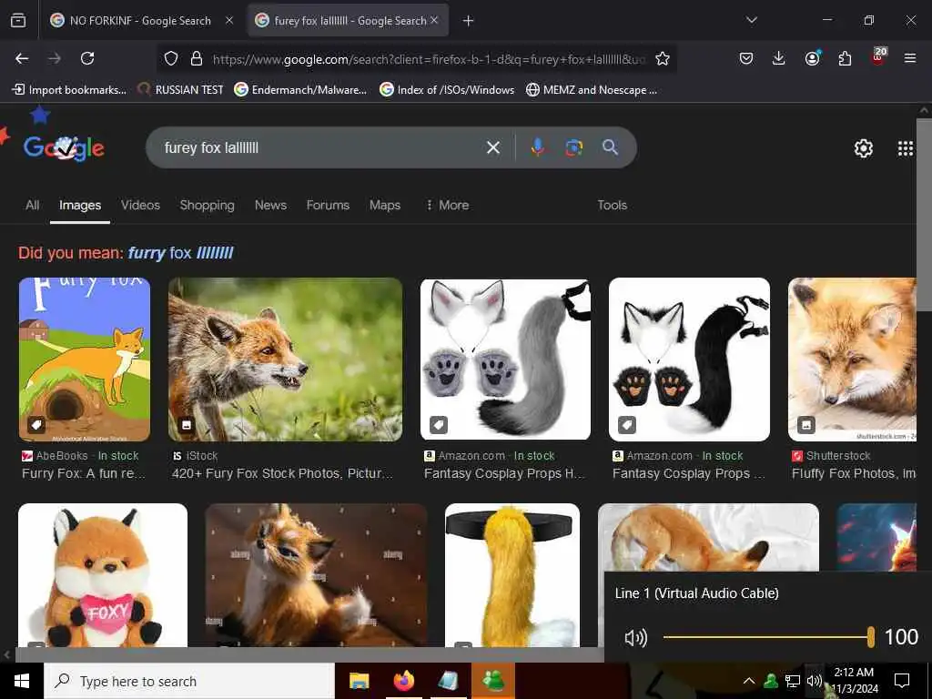The image size is (932, 699).
Task: Switch to the Videos tab
Action: (x=140, y=205)
